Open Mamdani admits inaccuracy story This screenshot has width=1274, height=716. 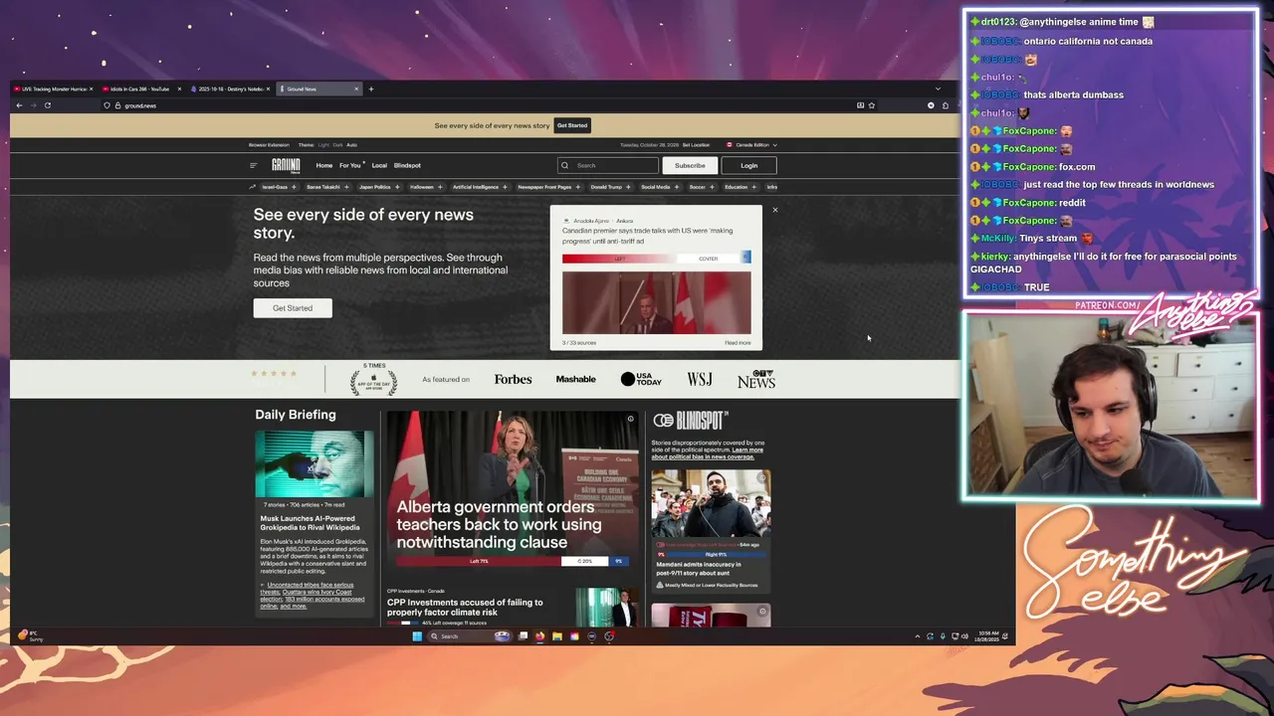pos(698,569)
